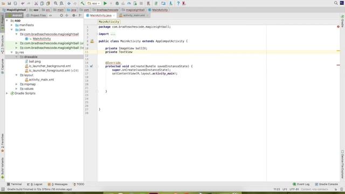
Task: Collapse the layout folder node
Action: [x=17, y=75]
